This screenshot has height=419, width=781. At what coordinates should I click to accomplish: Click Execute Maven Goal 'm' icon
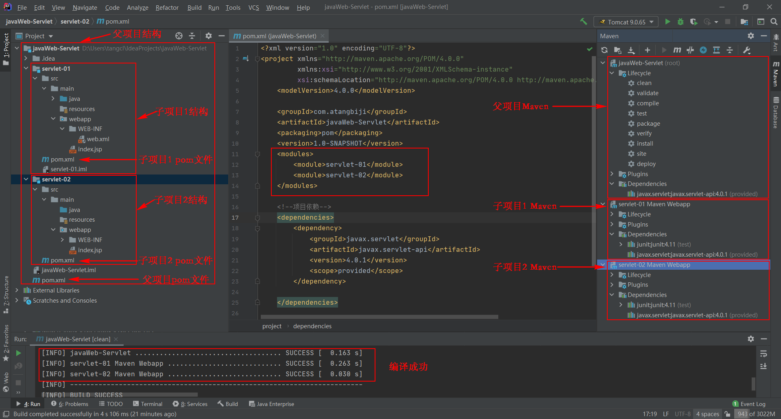[677, 50]
